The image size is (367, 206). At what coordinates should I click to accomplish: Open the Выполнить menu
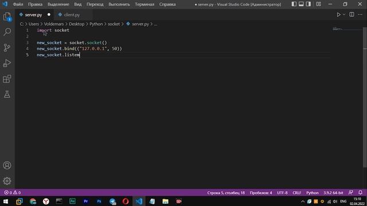(119, 4)
